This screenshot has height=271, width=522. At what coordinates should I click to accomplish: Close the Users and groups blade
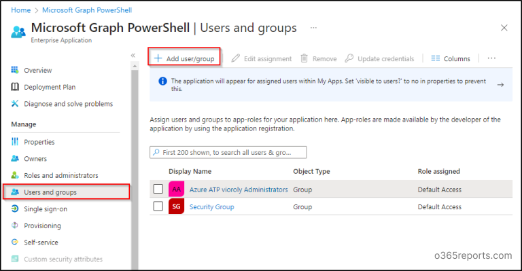point(504,28)
